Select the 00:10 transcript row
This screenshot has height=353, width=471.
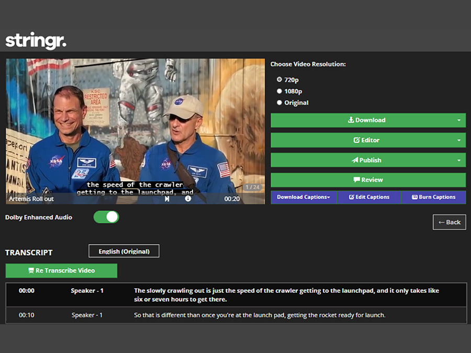point(235,315)
